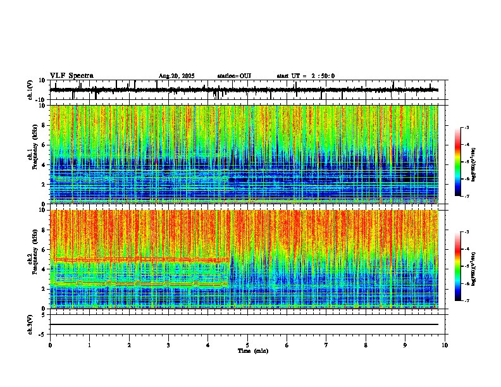Screen dimensions: 501x387
Task: Click the time axis tick label "4"
Action: point(208,345)
